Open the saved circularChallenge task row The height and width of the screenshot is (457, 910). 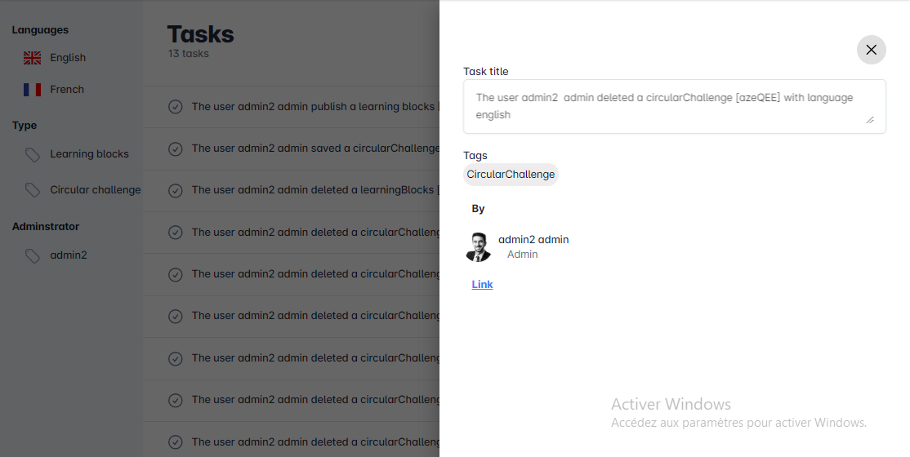point(314,149)
